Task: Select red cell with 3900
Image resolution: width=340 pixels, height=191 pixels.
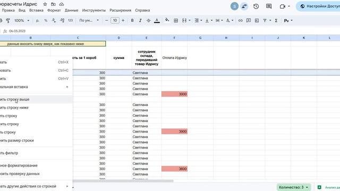Action: tap(174, 132)
